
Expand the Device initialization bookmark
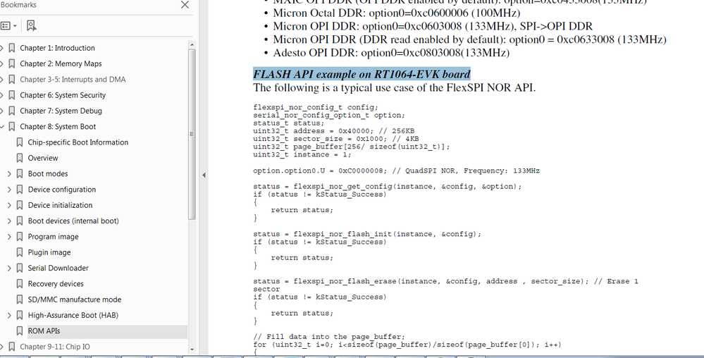(9, 205)
